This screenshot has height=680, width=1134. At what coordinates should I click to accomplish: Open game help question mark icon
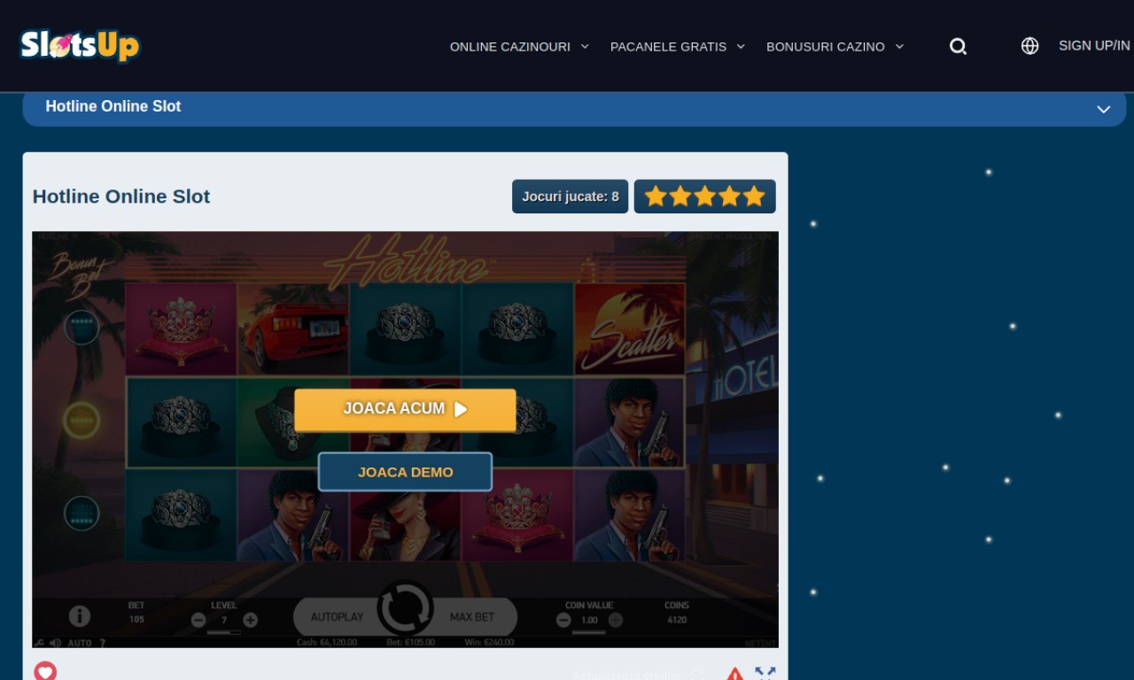pos(102,643)
